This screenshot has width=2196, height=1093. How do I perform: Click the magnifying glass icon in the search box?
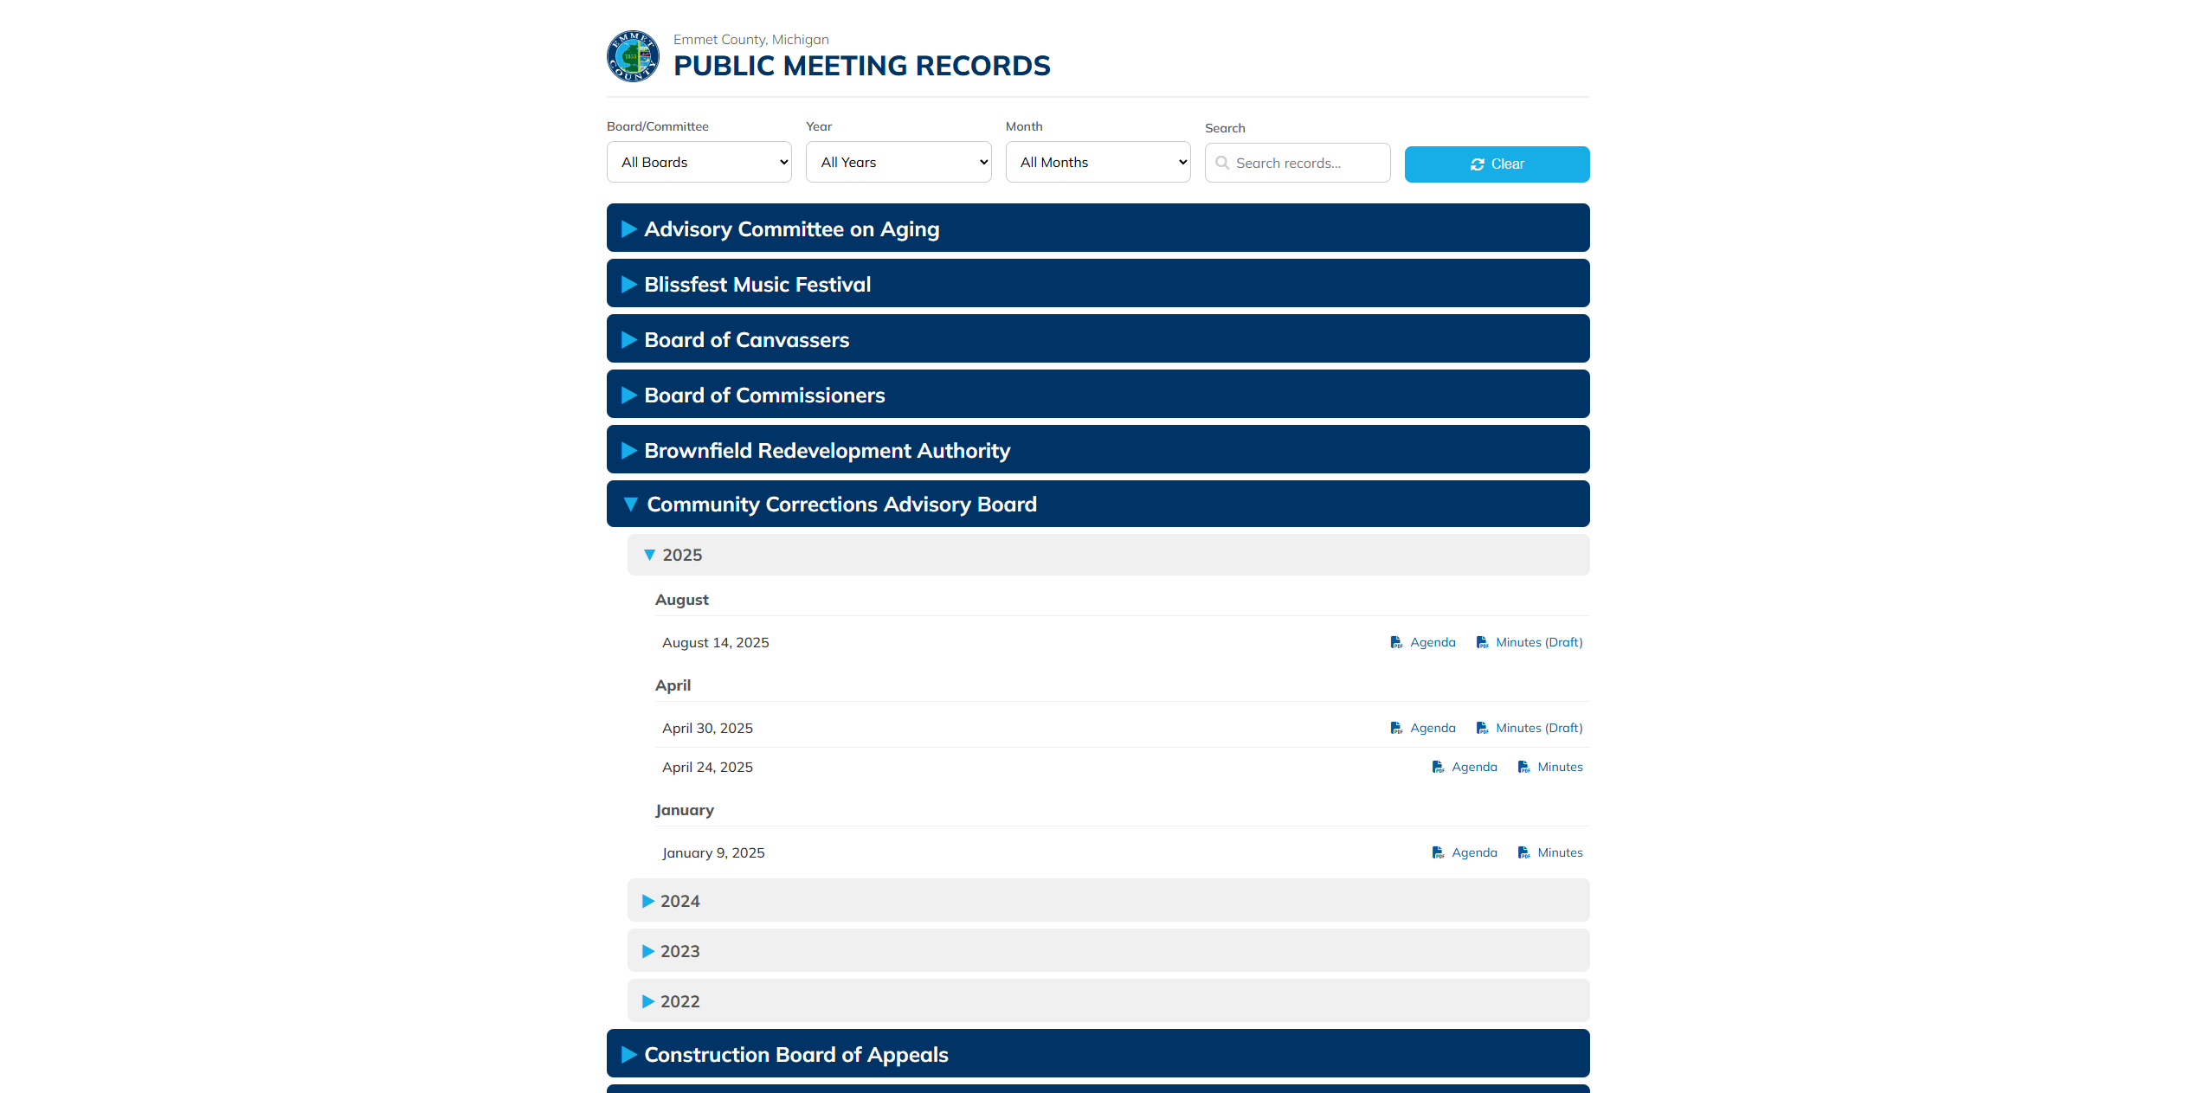click(1222, 163)
